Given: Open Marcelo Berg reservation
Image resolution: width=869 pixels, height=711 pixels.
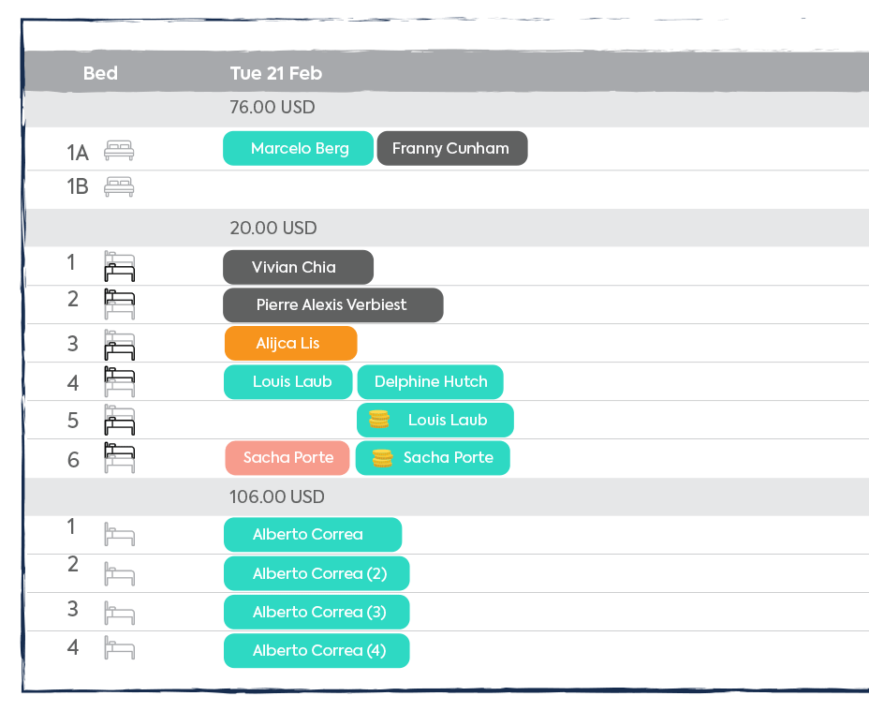Looking at the screenshot, I should pyautogui.click(x=299, y=148).
